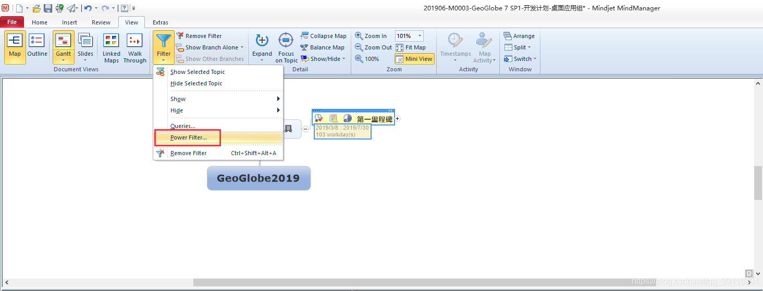
Task: Click the half-filled progress icon on 第一里程碑
Action: click(348, 119)
